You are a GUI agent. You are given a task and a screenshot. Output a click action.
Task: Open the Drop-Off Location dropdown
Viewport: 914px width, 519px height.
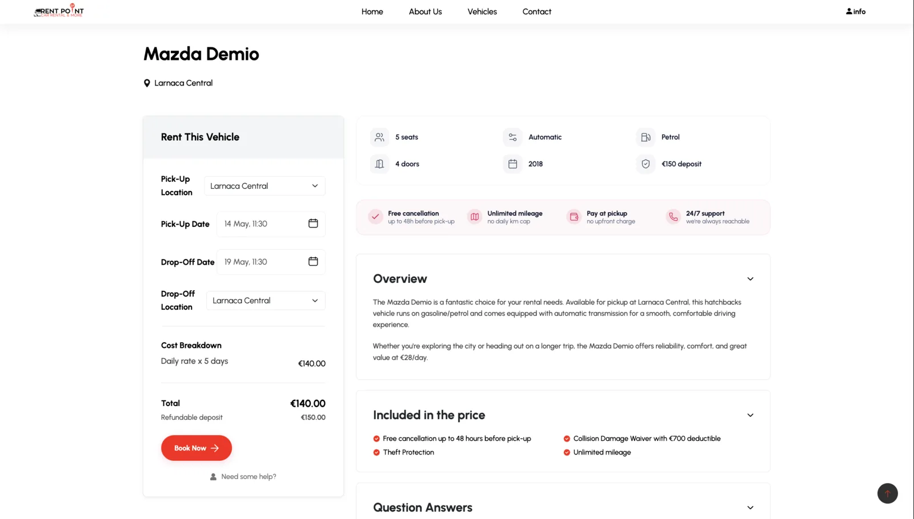pyautogui.click(x=266, y=301)
